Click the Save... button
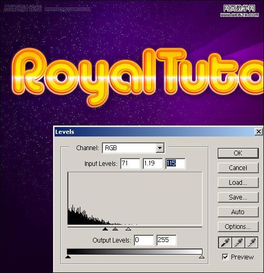Viewport: 264px width, 273px height. coord(238,197)
